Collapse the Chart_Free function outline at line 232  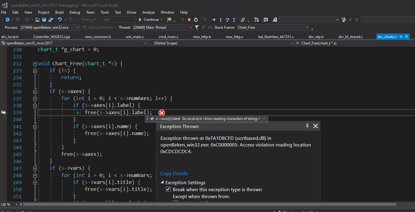click(x=35, y=64)
